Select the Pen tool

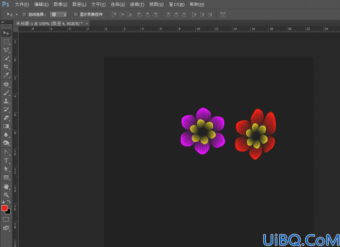pyautogui.click(x=6, y=152)
